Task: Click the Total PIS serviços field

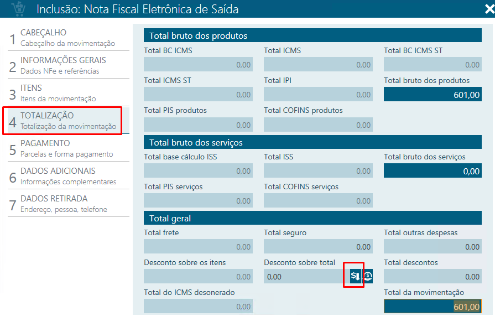Action: point(198,200)
